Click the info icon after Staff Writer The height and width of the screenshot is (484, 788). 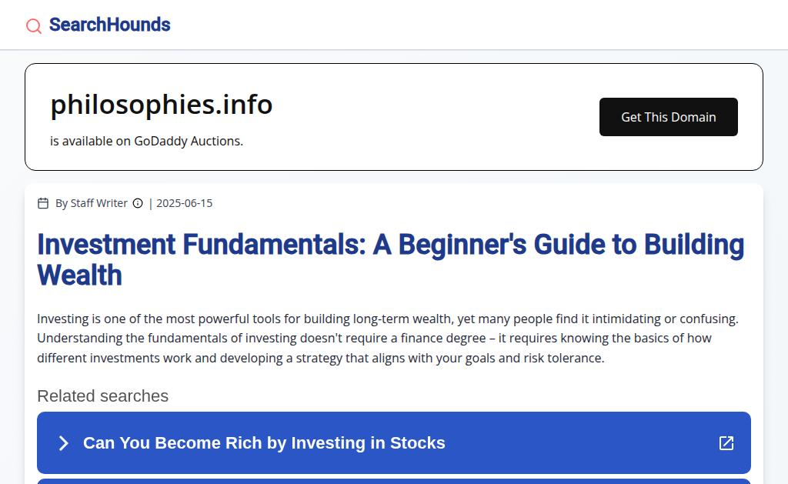(138, 203)
